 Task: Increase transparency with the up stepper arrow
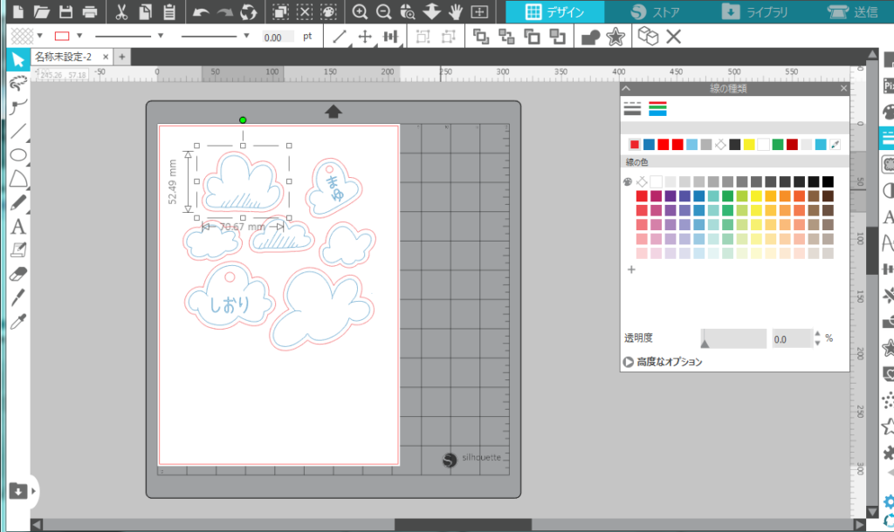pyautogui.click(x=817, y=334)
